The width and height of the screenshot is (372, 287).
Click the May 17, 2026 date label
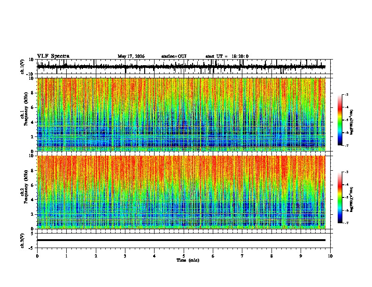tap(131, 56)
